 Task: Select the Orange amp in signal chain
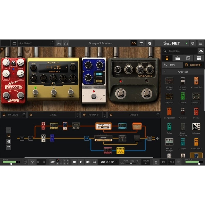pyautogui.click(x=104, y=126)
